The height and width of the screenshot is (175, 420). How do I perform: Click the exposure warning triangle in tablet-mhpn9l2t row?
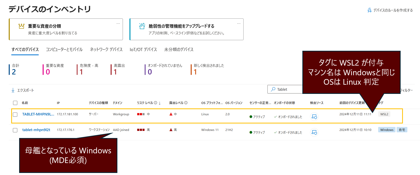pos(171,130)
